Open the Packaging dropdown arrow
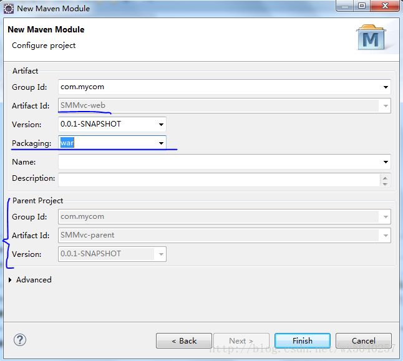This screenshot has height=361, width=403. [x=161, y=143]
